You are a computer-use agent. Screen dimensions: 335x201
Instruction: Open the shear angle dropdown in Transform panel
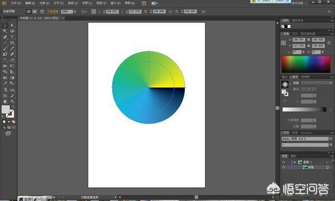point(323,52)
